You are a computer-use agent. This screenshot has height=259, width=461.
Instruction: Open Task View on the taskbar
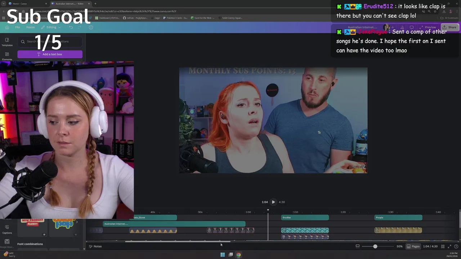click(231, 255)
